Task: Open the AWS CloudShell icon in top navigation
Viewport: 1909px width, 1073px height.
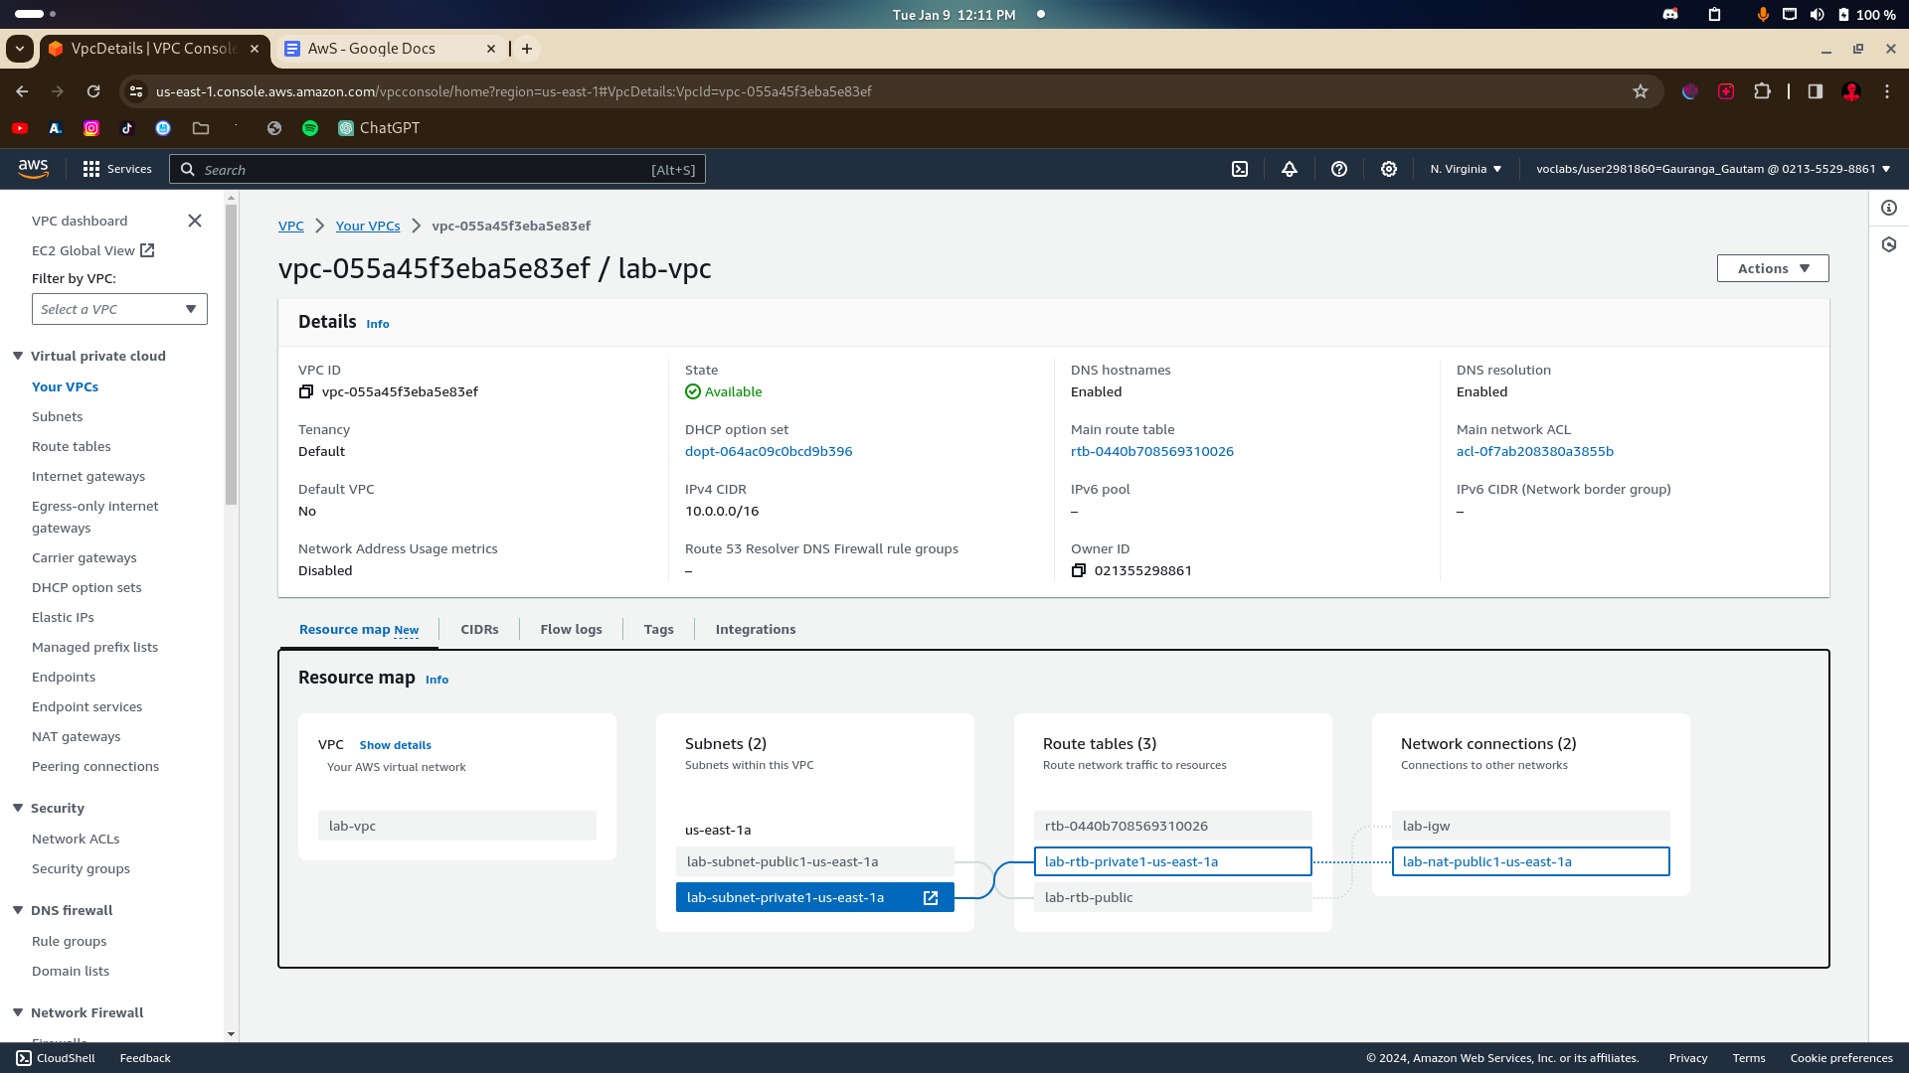Action: click(1240, 169)
